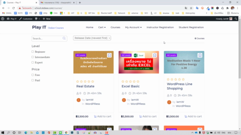Open the GMAIL bookmark
241x135 pixels.
pyautogui.click(x=7, y=13)
